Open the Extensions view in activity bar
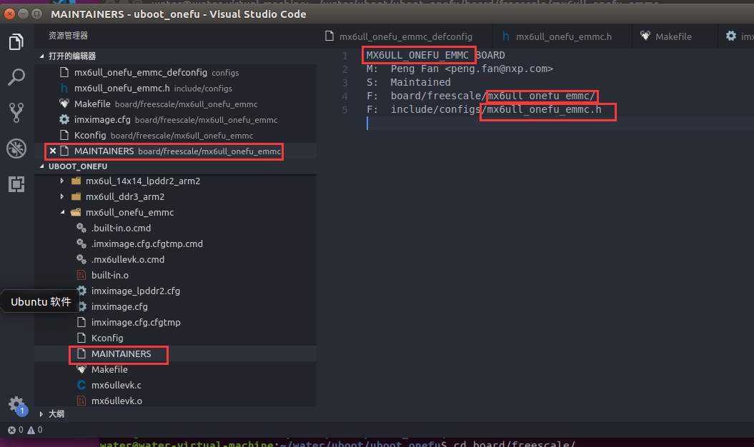754x447 pixels. (x=16, y=184)
